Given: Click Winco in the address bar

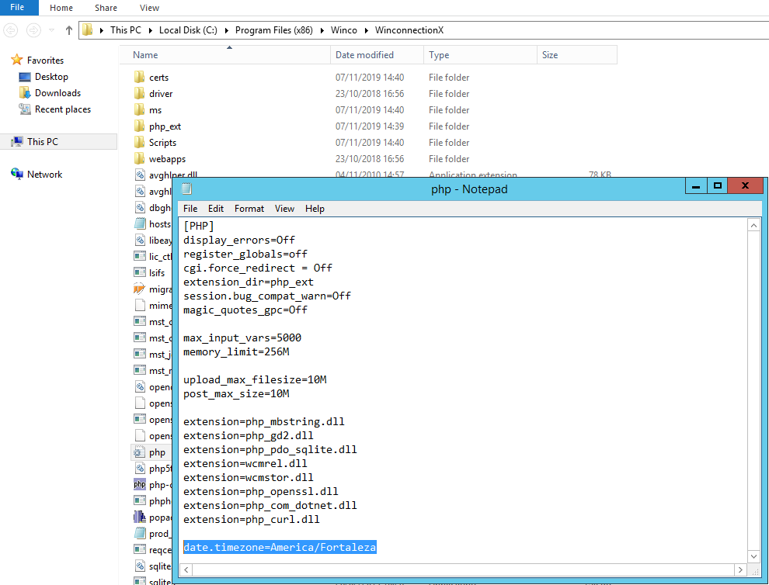Looking at the screenshot, I should pyautogui.click(x=344, y=30).
